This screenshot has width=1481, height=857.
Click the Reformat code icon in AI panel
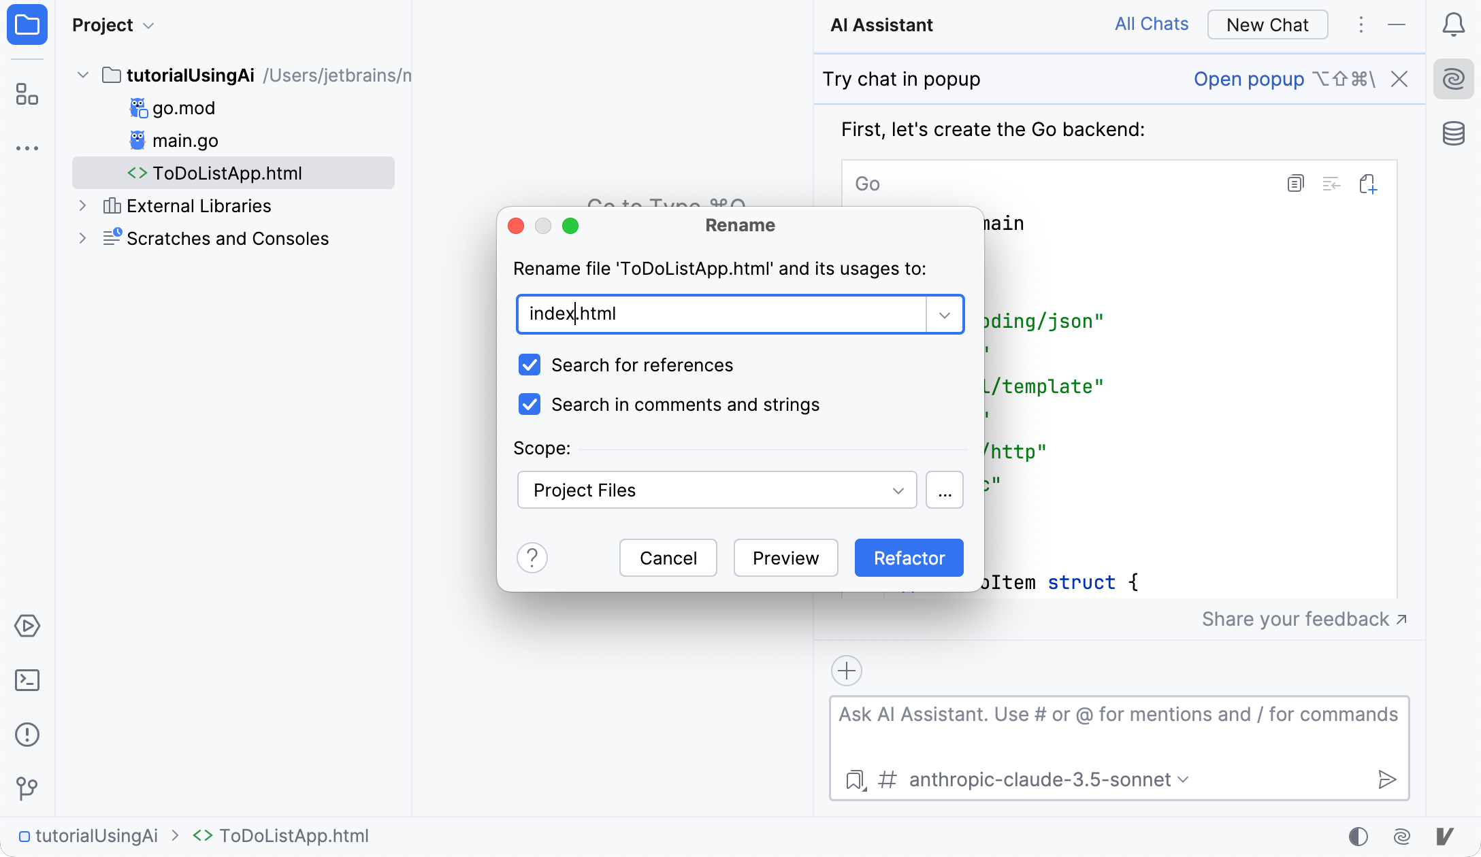pos(1332,184)
